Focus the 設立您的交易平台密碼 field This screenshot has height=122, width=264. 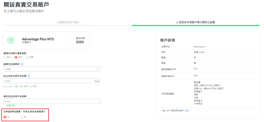52,81
